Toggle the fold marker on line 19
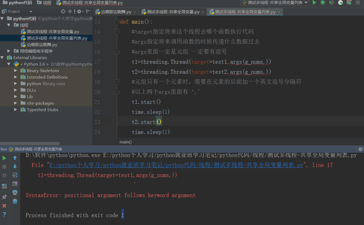The width and height of the screenshot is (364, 225). [x=117, y=82]
